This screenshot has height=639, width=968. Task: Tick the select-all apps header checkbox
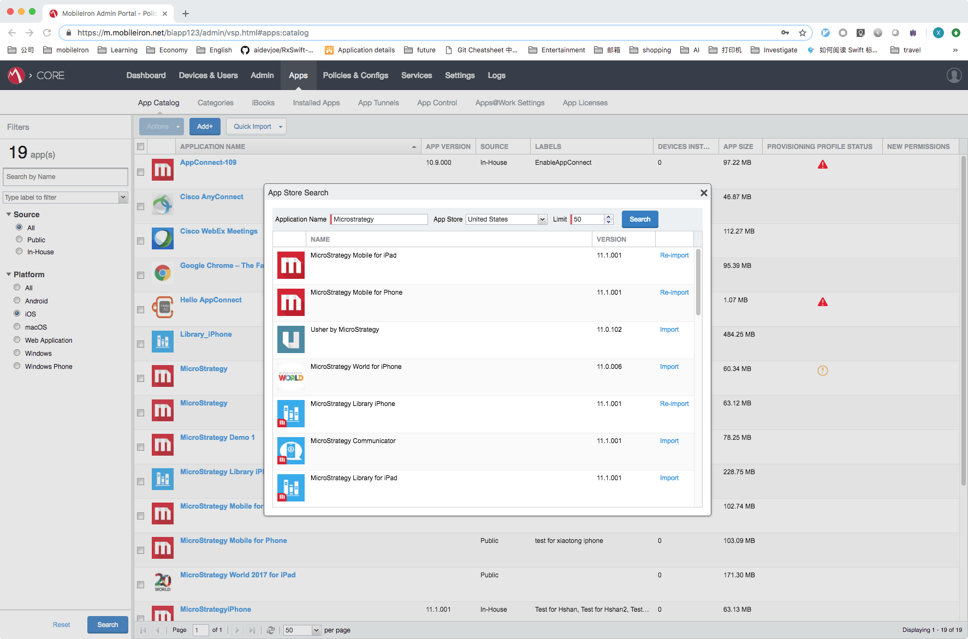click(x=141, y=146)
